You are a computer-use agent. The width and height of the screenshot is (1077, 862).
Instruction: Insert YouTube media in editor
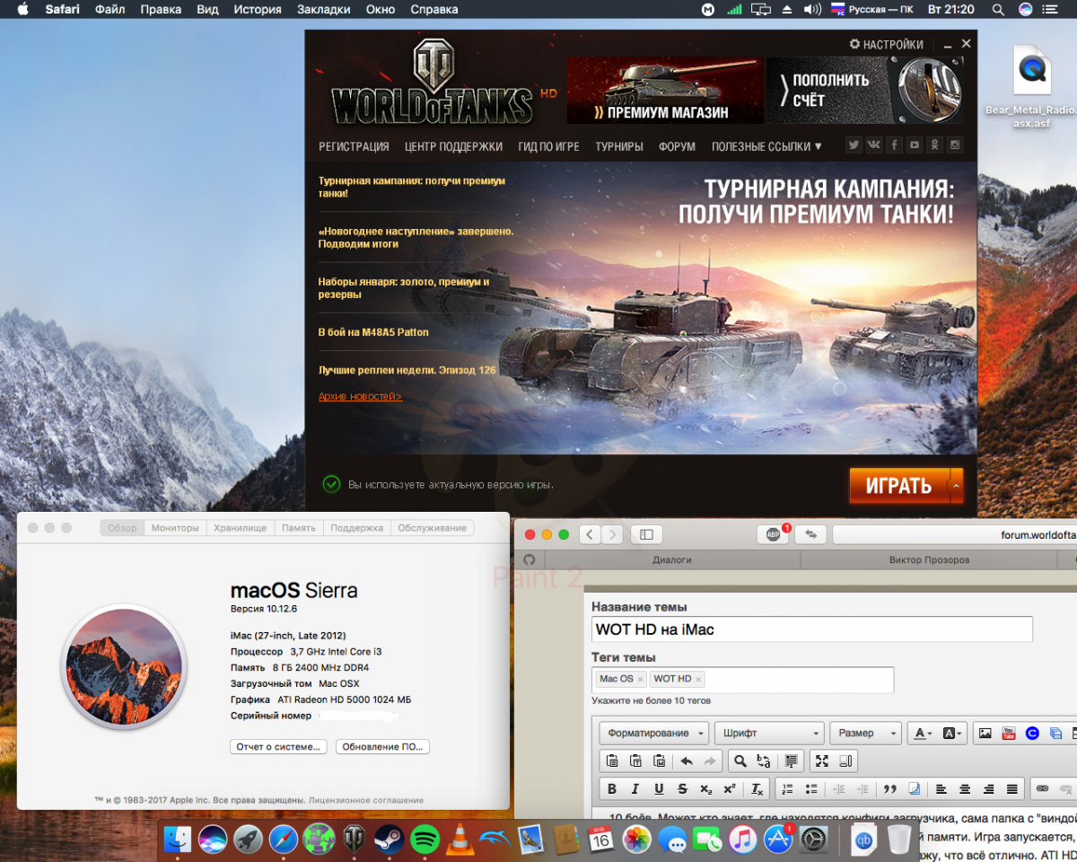1009,733
